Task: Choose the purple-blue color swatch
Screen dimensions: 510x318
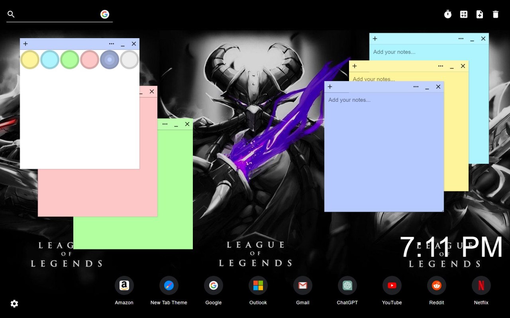Action: coord(110,60)
